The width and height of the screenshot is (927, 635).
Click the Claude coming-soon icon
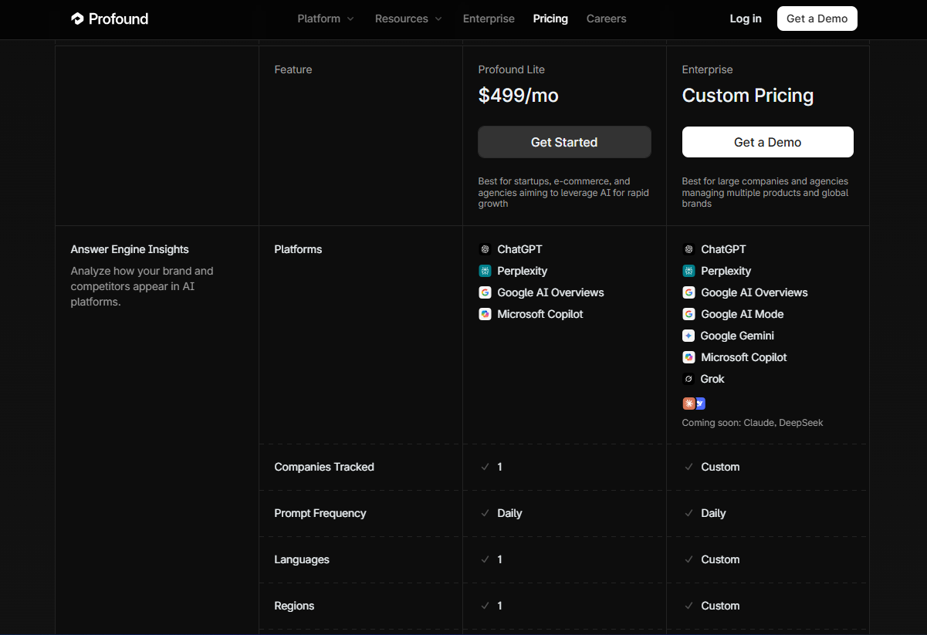(688, 404)
